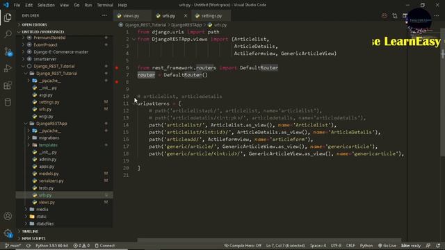Open settings.py in the file tree
Image resolution: width=445 pixels, height=250 pixels.
pyautogui.click(x=49, y=102)
